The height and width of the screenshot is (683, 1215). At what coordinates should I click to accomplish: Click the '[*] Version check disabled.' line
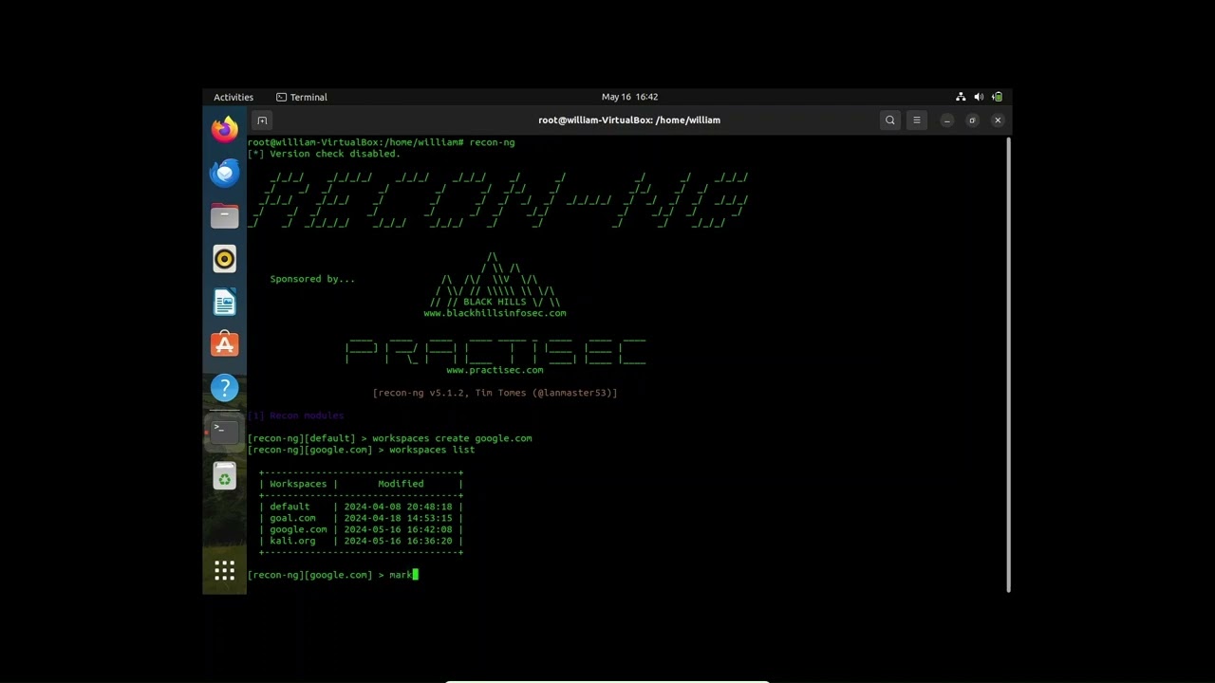(324, 154)
